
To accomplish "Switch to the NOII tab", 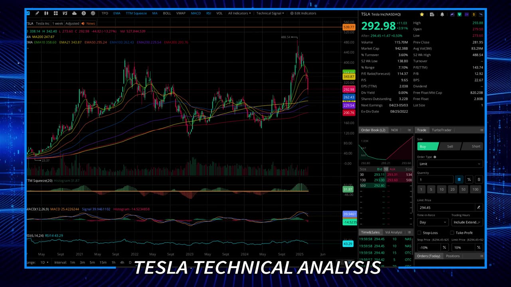I will click(x=394, y=130).
